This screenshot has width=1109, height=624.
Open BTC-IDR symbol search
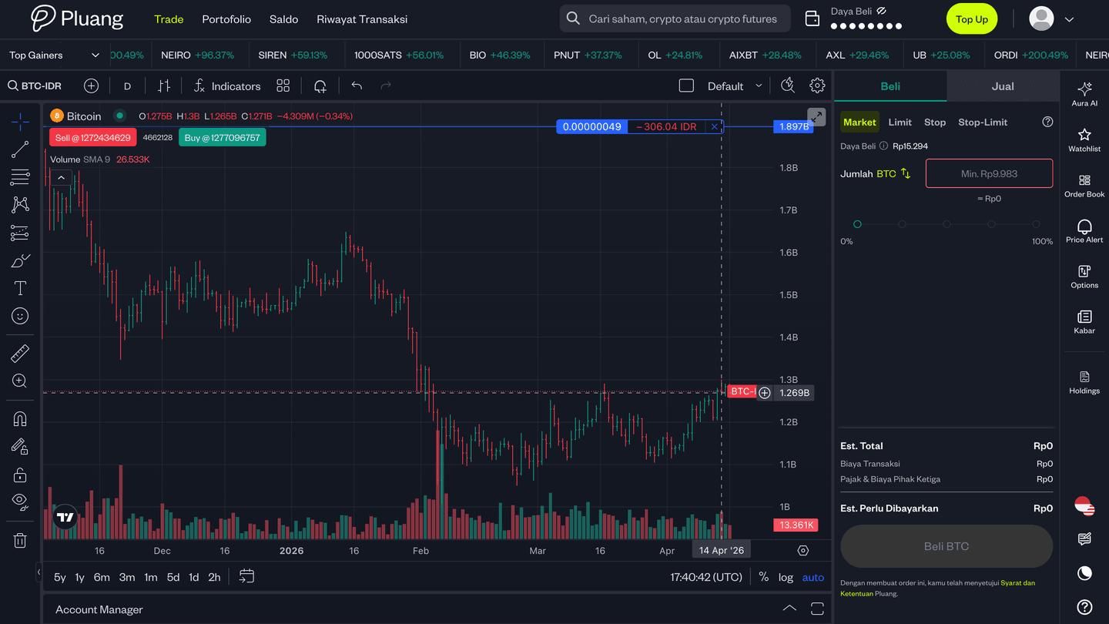[35, 86]
